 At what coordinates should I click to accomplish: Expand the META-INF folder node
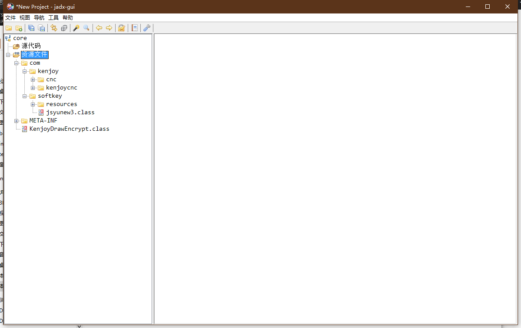[x=16, y=121]
